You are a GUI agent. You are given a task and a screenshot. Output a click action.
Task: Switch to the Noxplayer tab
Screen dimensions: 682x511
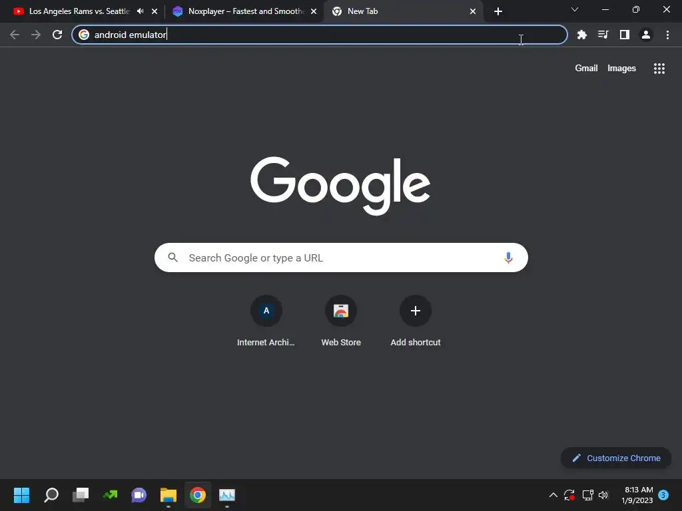click(x=246, y=11)
